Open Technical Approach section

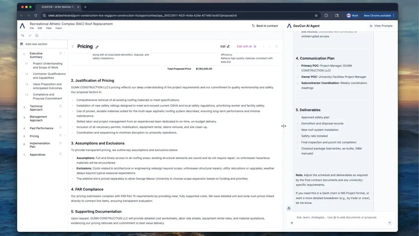(36, 108)
